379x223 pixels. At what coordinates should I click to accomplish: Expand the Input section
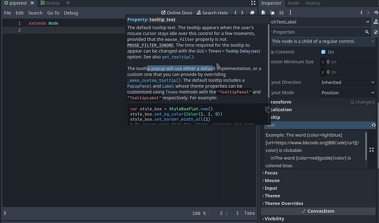point(319,188)
